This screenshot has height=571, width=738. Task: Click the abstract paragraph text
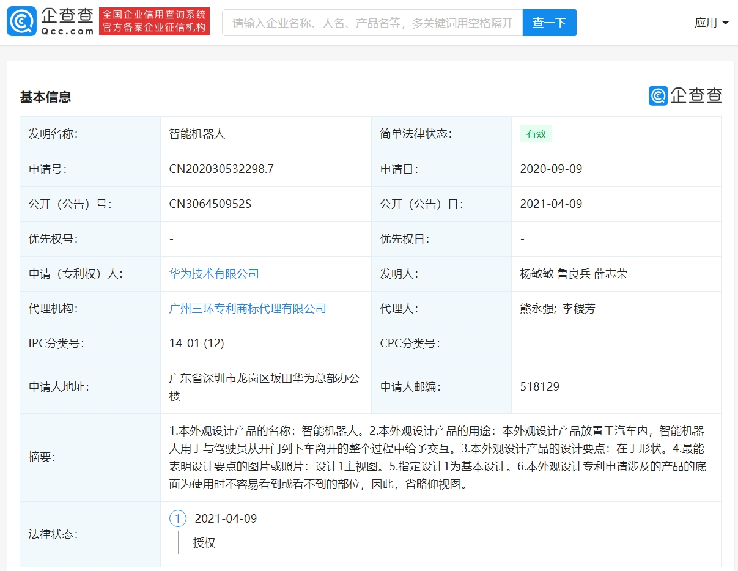tap(437, 458)
